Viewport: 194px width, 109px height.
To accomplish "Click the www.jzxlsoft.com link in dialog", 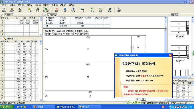I will click(145, 81).
